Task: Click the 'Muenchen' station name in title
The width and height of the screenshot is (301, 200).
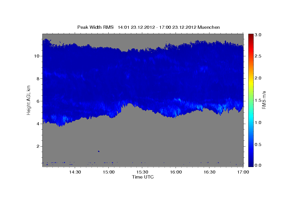Action: tap(209, 27)
